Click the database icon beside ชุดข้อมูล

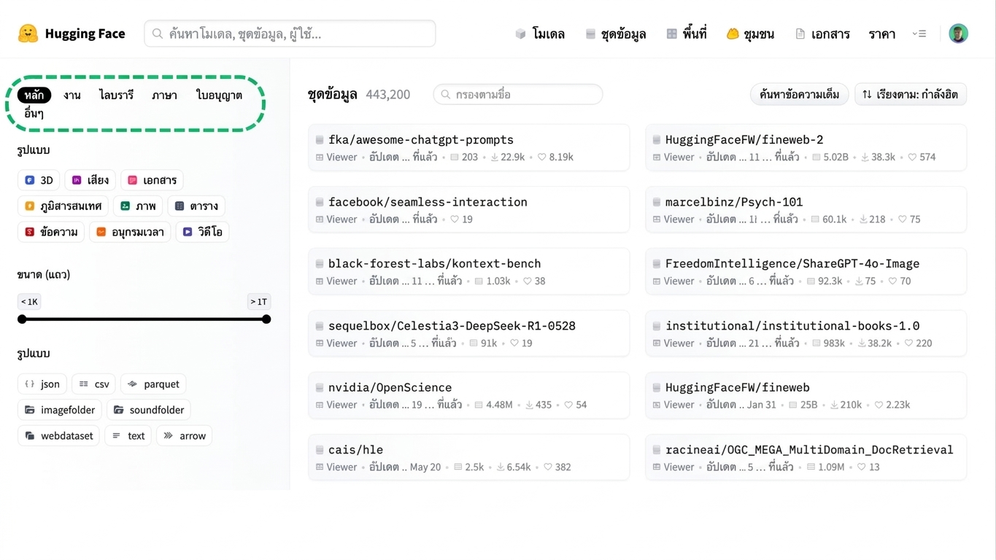[x=590, y=34]
